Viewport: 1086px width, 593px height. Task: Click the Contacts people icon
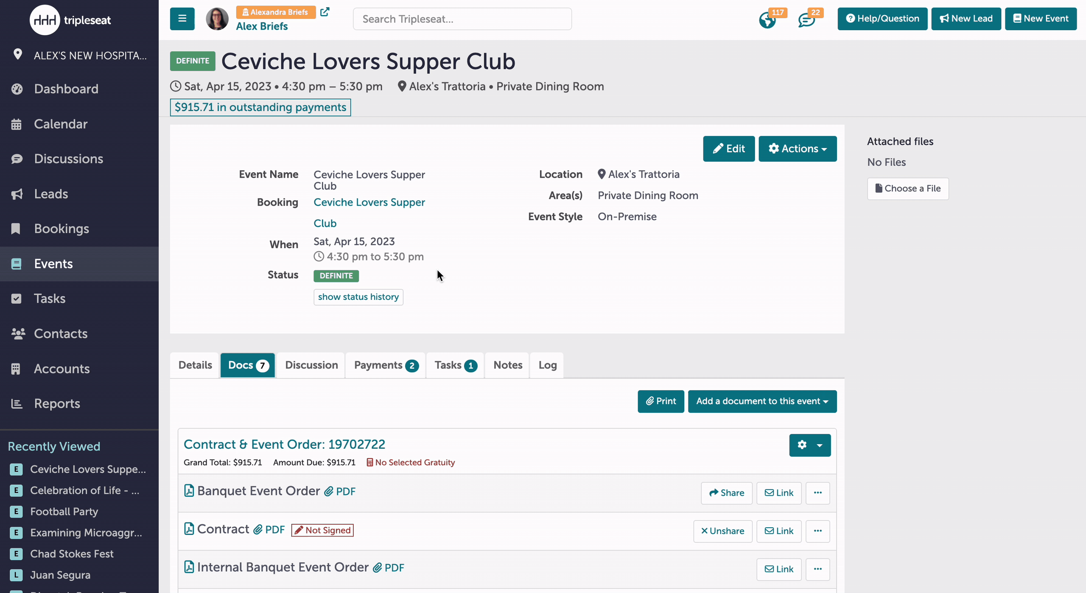pos(18,334)
